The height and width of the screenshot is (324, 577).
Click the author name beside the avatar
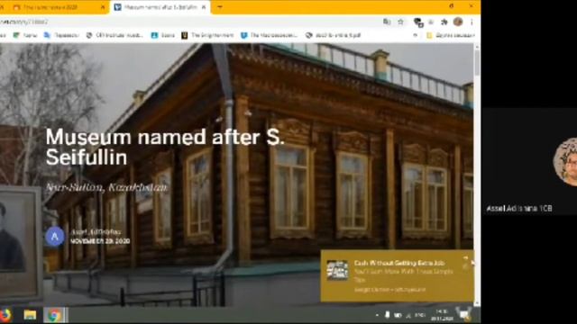[96, 232]
